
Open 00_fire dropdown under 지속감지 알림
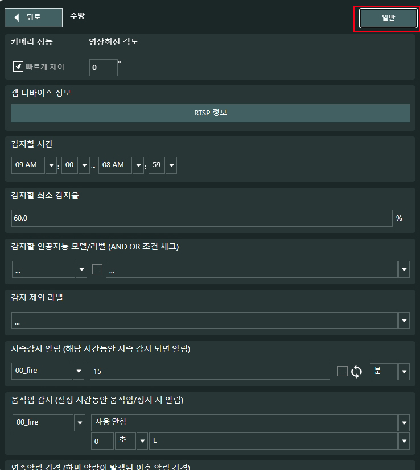pyautogui.click(x=79, y=372)
